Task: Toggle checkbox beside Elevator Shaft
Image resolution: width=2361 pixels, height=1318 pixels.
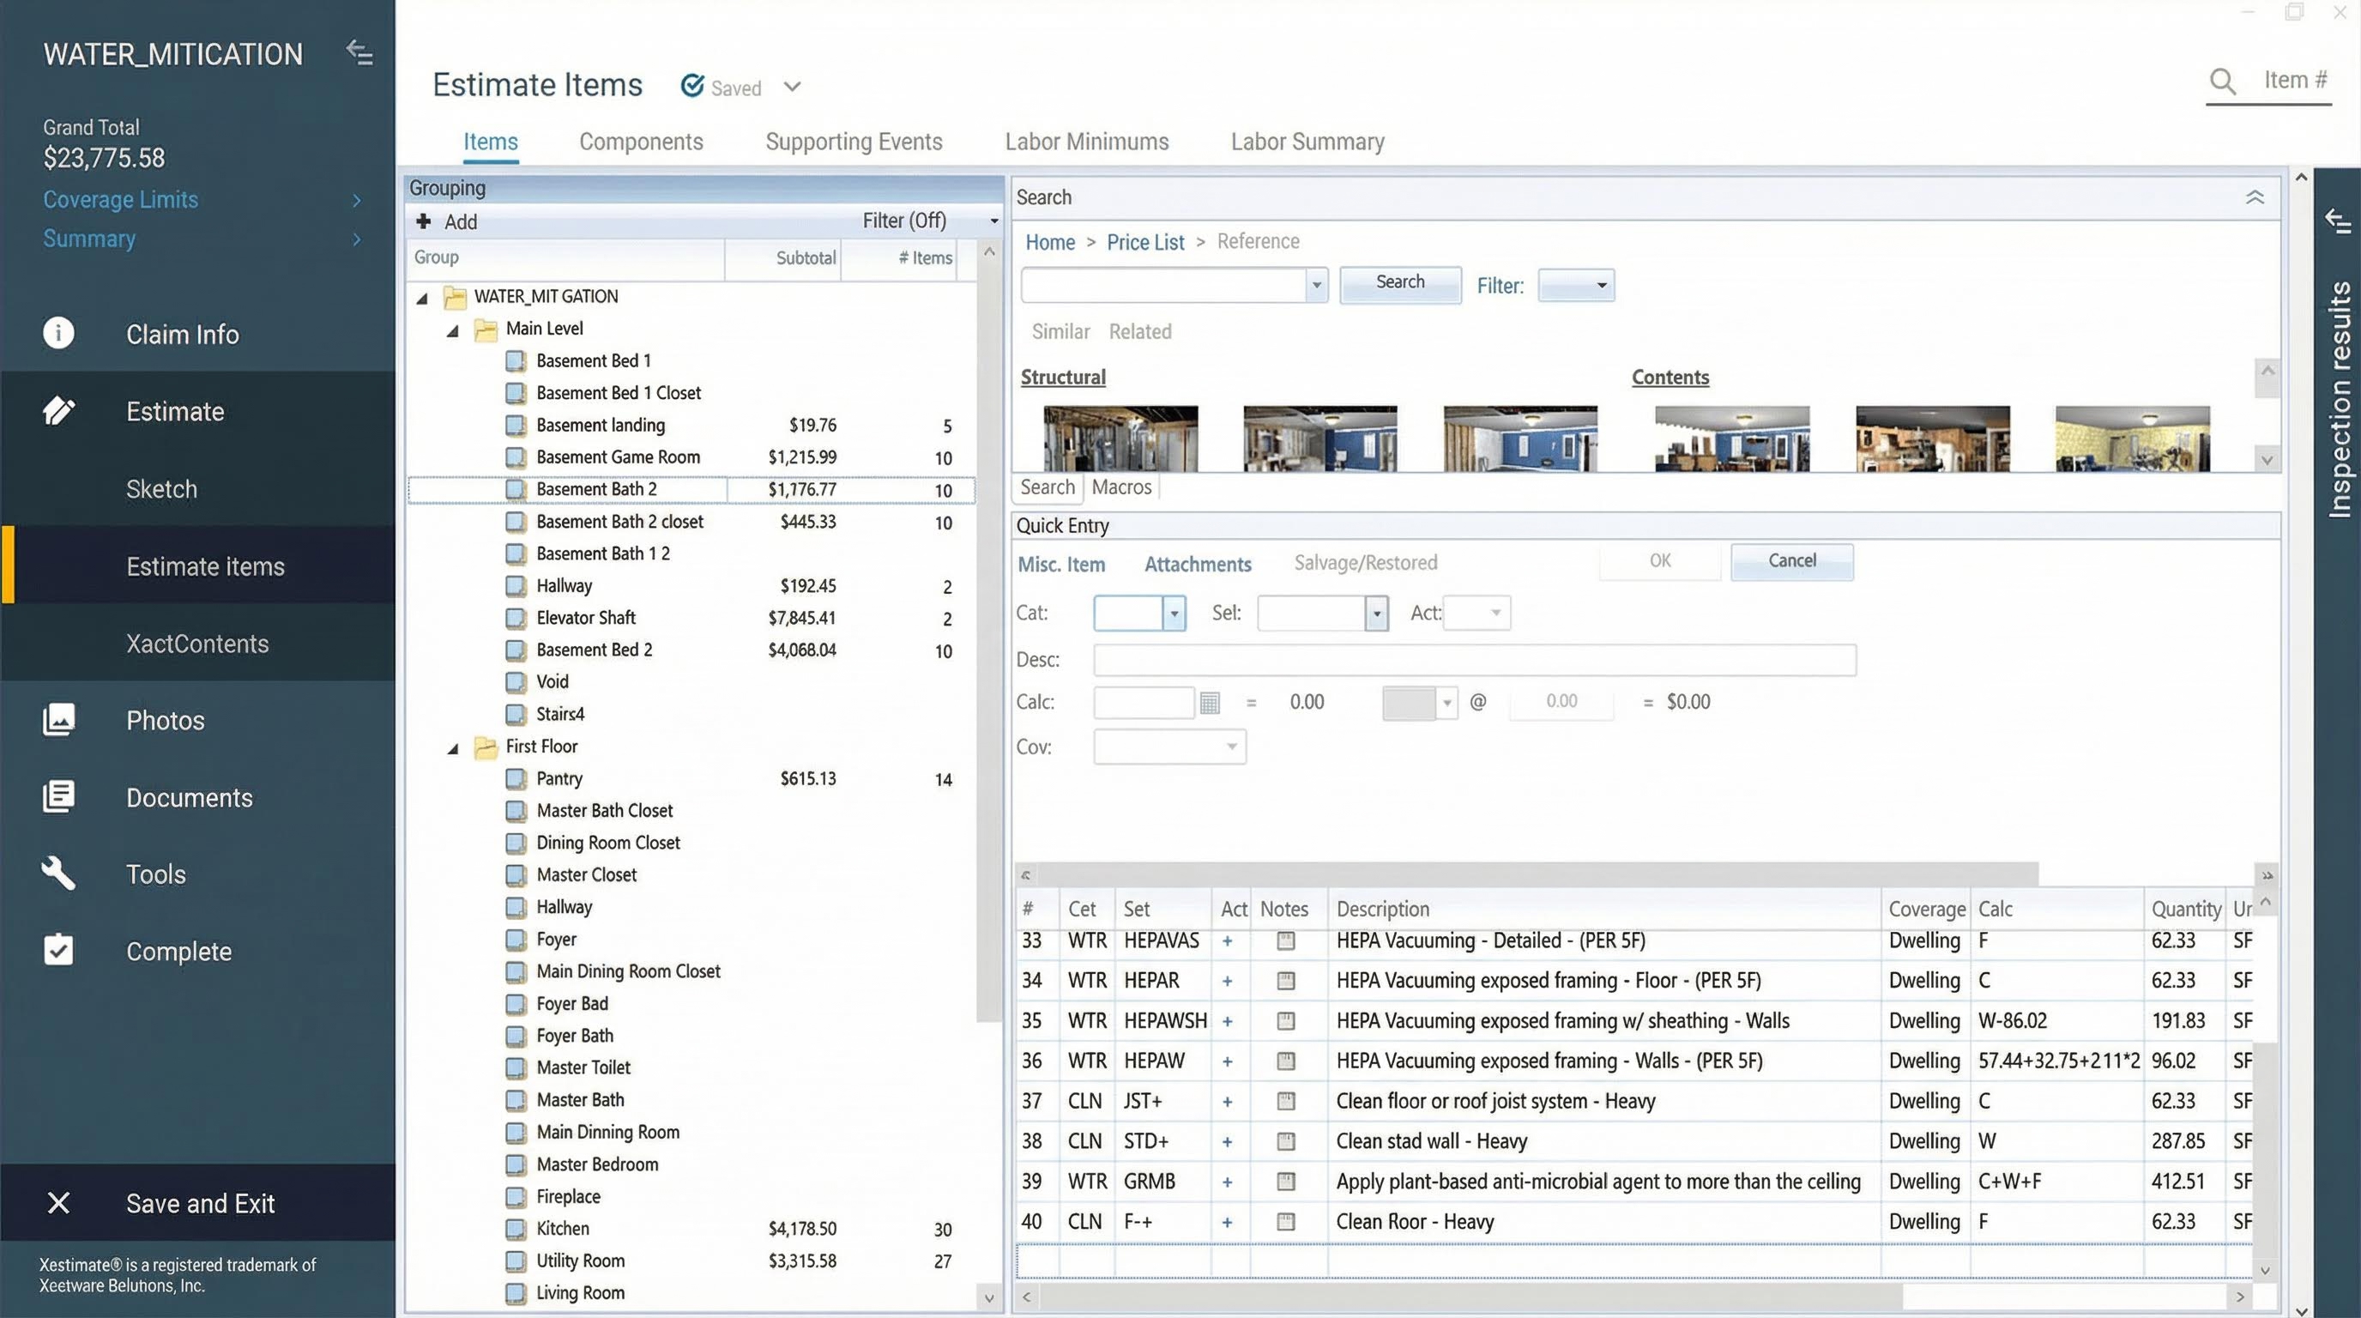Action: [516, 619]
